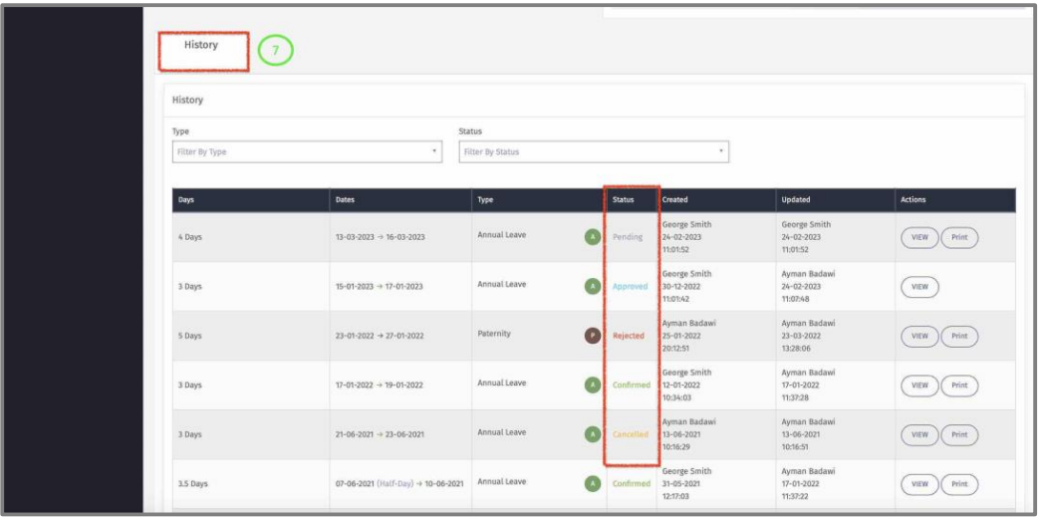Screen dimensions: 1045x518
Task: Click the A icon in the 17-01-2022 row
Action: [x=591, y=385]
